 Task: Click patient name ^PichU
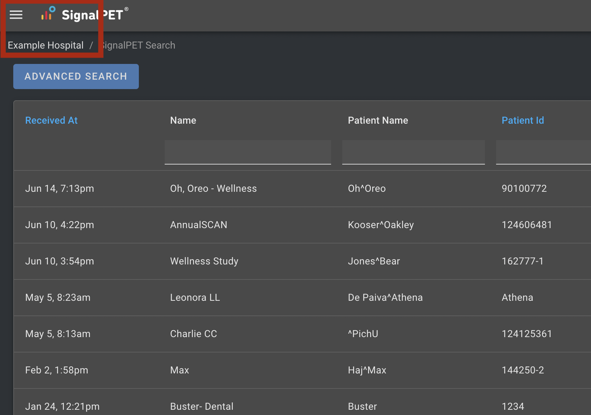pyautogui.click(x=363, y=334)
